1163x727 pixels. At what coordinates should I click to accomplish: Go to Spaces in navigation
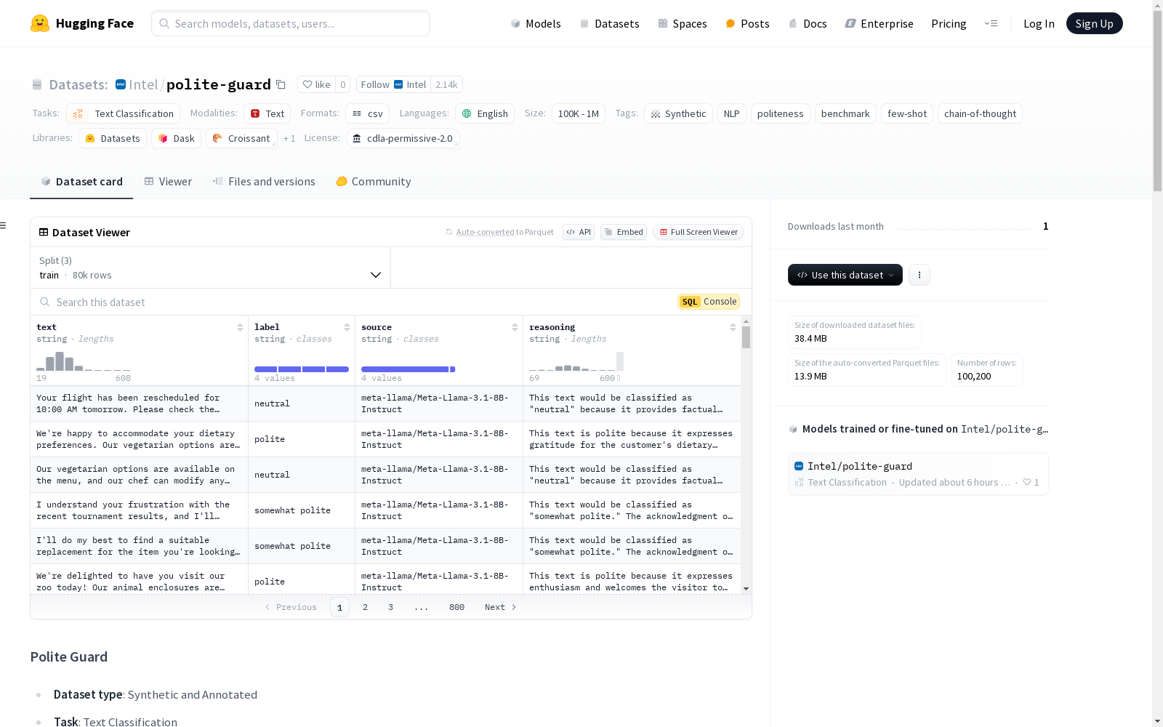pos(683,23)
